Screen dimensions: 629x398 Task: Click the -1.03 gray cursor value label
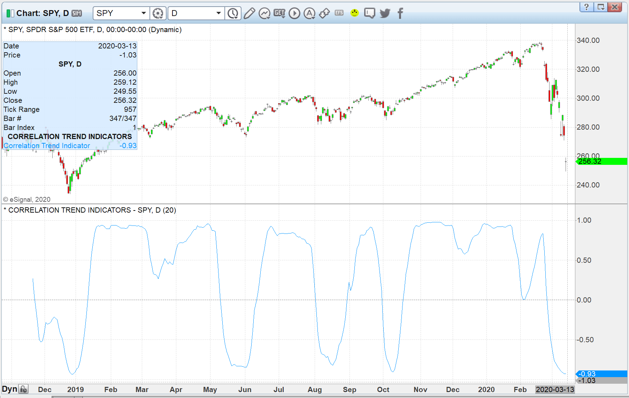[x=601, y=381]
